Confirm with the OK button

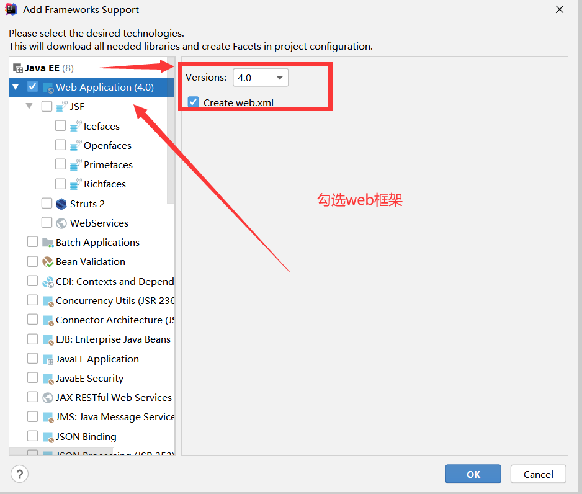pos(473,474)
